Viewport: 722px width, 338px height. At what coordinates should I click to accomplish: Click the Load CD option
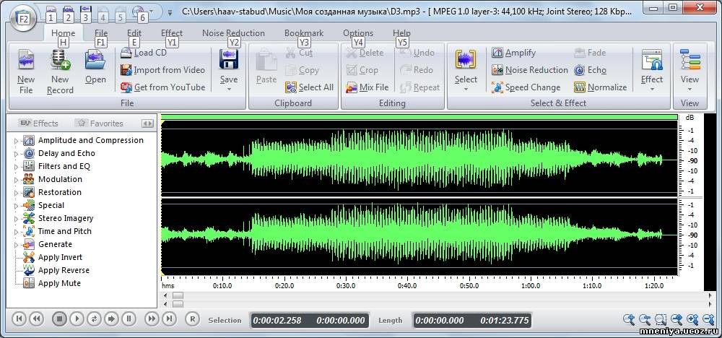pos(143,53)
